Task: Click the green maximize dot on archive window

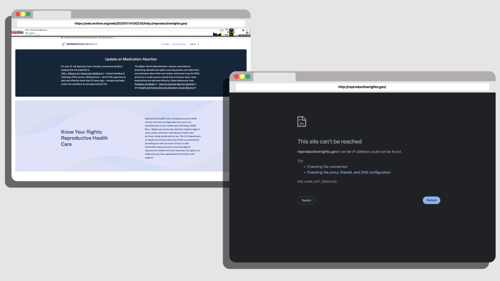Action: pos(28,14)
